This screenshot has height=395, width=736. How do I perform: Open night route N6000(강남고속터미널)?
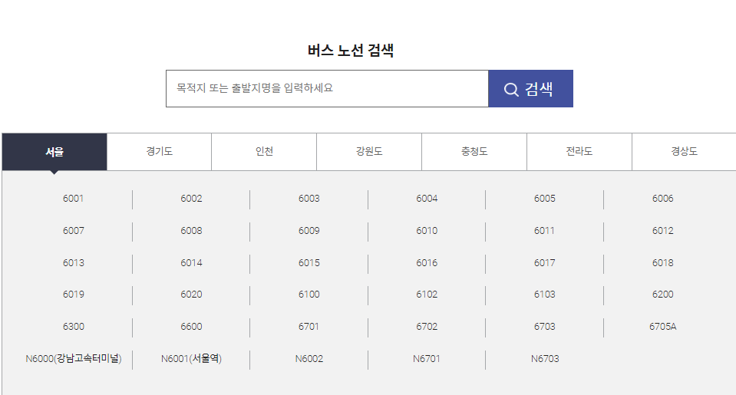(73, 358)
